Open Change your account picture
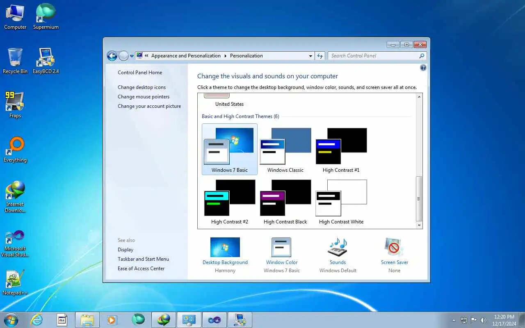This screenshot has height=328, width=525. (149, 106)
